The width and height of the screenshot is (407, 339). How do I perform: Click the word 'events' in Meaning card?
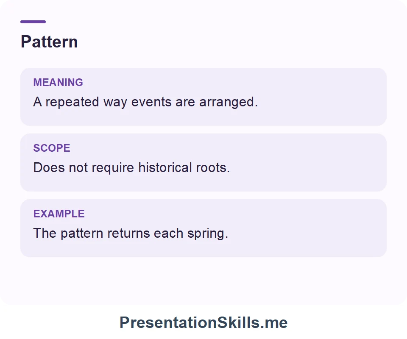pos(151,102)
